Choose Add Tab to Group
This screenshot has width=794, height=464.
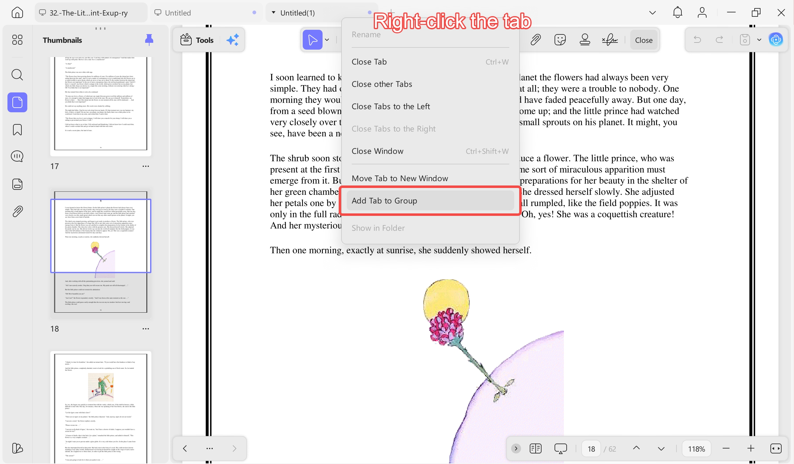430,201
